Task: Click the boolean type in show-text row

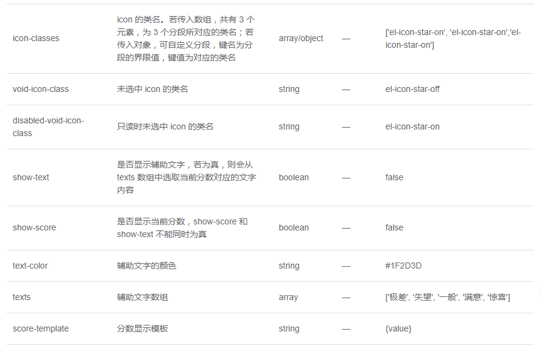Action: pyautogui.click(x=293, y=177)
